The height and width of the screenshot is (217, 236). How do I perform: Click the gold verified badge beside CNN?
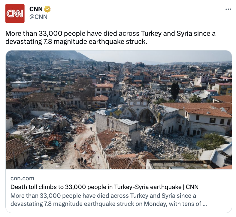47,9
